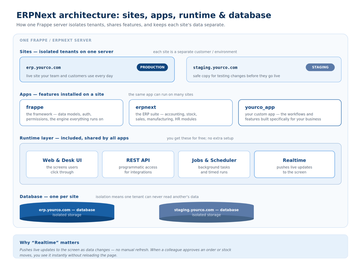The image size is (361, 268).
Task: Click the STAGING badge
Action: tap(320, 67)
